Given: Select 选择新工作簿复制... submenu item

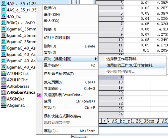Looking at the screenshot, I should click(132, 59).
